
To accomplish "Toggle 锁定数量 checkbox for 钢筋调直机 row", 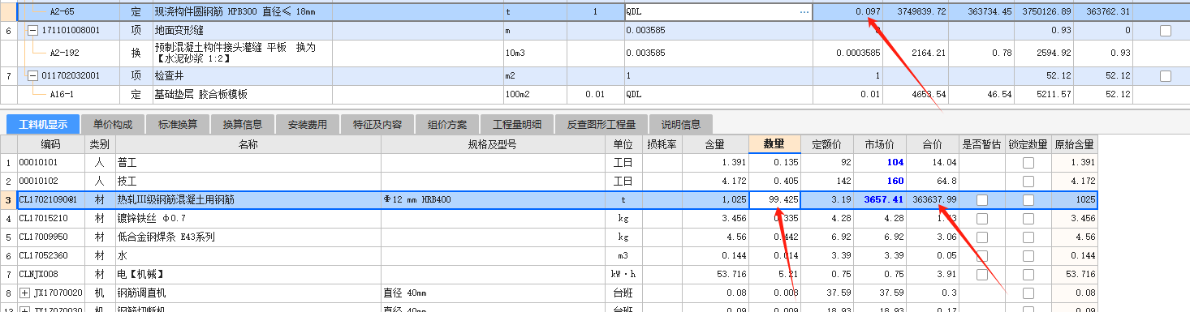I will (x=1028, y=293).
